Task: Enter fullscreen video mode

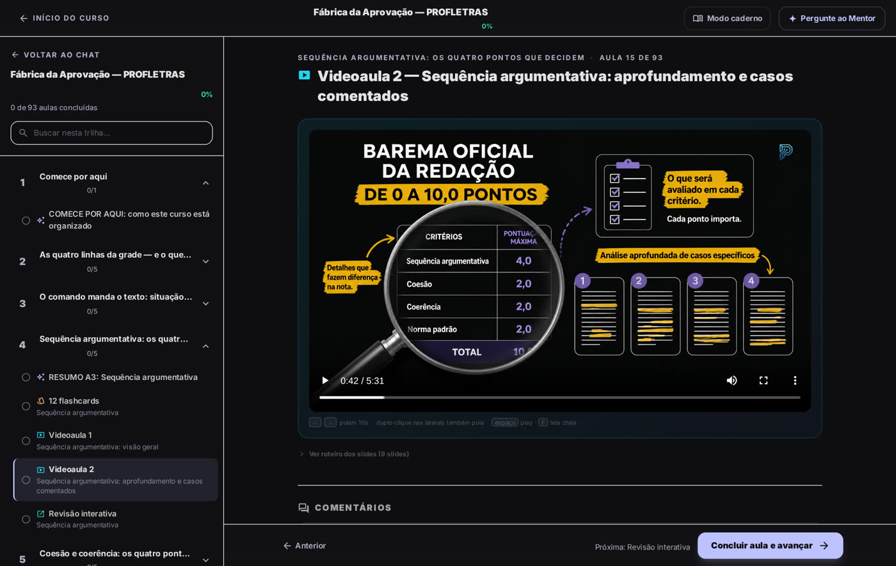Action: tap(764, 381)
